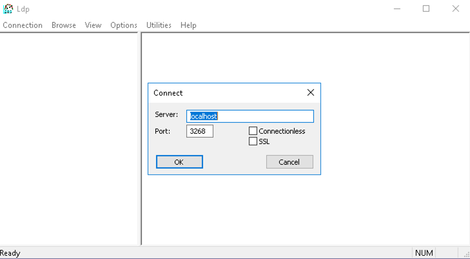The width and height of the screenshot is (470, 259).
Task: Enable the Connectionless checkbox
Action: (253, 130)
